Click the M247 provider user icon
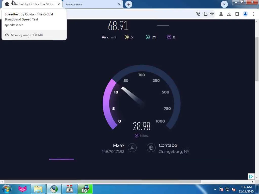 [x=132, y=148]
